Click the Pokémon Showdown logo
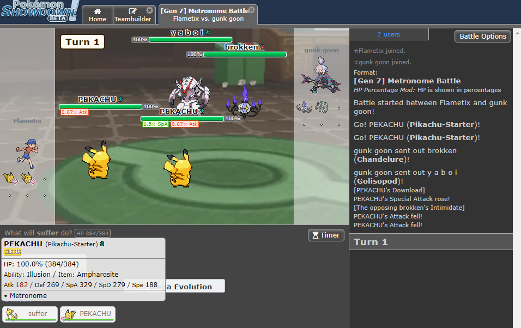Screen dimensions: 521x328 (40, 11)
